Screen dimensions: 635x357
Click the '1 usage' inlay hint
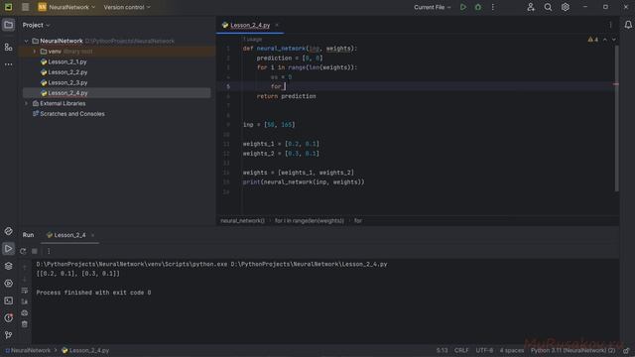pos(253,40)
